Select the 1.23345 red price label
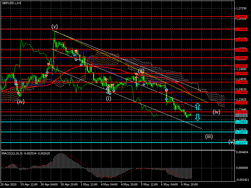 click(x=241, y=112)
